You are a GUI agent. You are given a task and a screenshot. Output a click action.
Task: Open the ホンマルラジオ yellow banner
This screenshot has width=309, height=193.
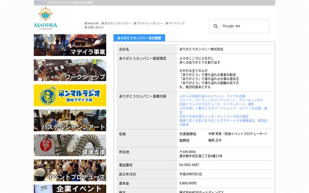[x=70, y=96]
